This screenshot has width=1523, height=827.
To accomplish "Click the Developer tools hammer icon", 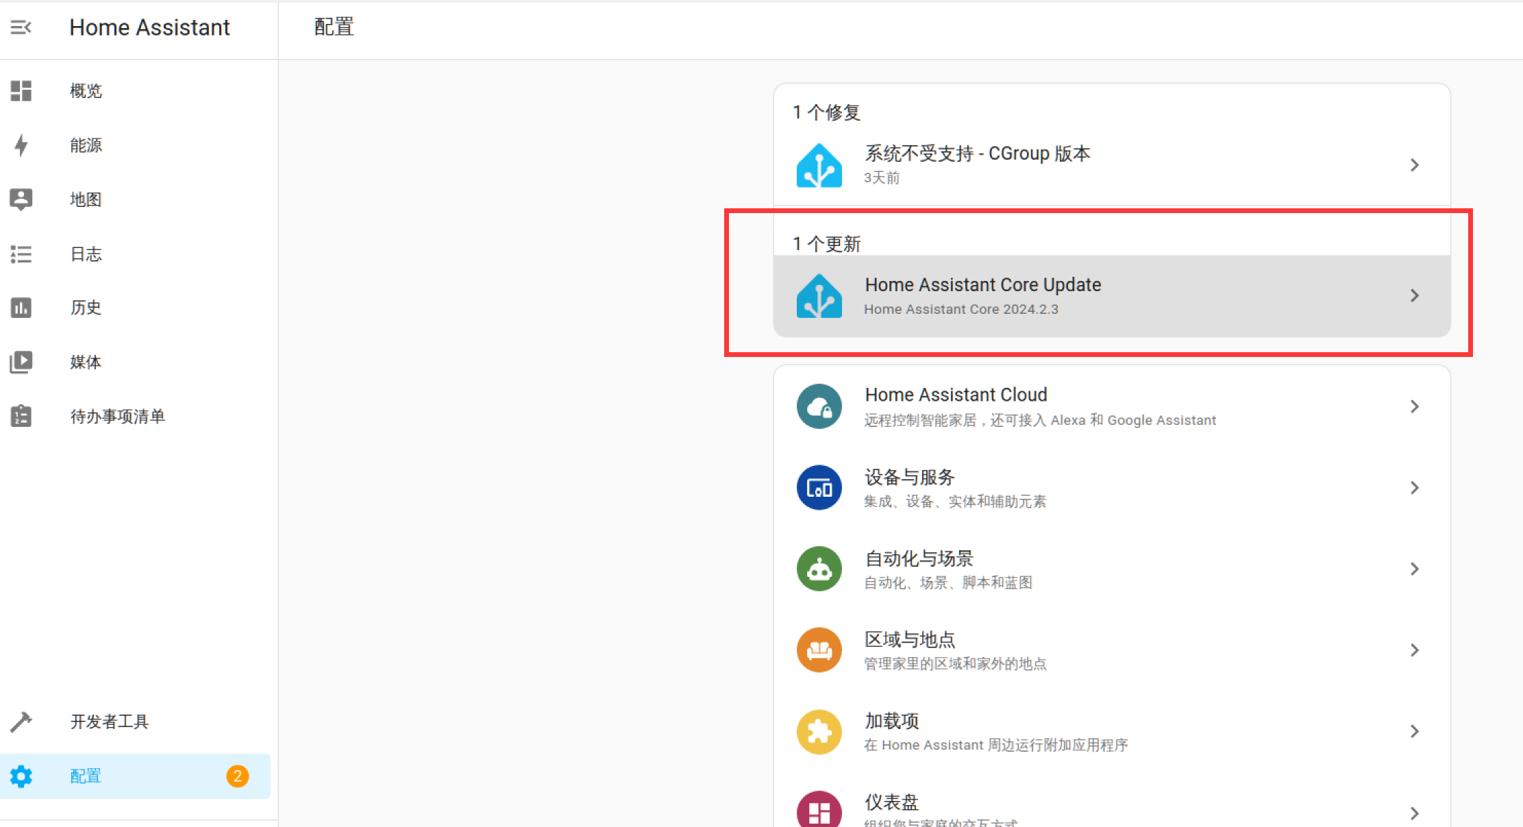I will tap(21, 721).
